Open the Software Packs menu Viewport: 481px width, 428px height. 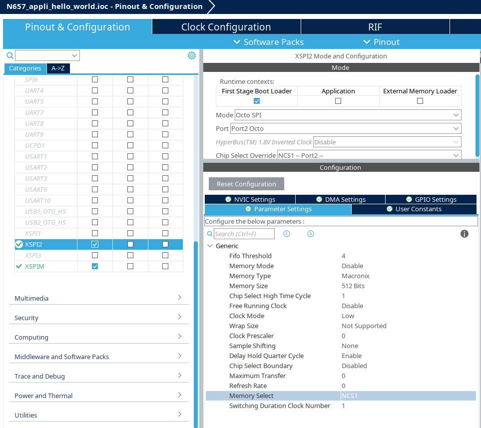pos(269,42)
